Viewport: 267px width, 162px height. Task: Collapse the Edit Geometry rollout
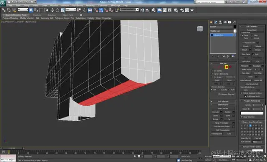(252, 27)
